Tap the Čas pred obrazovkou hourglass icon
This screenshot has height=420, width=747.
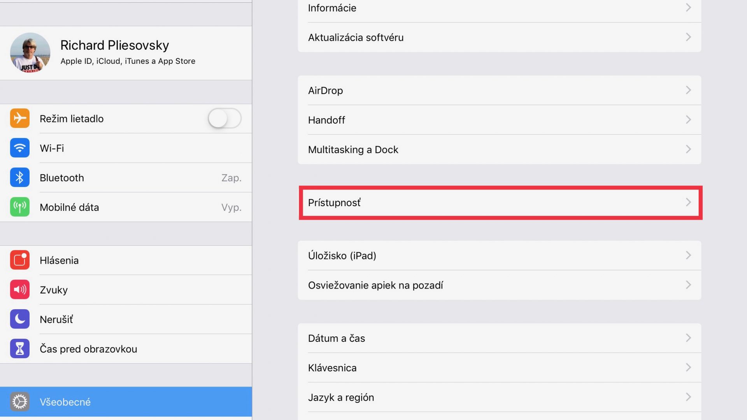tap(19, 348)
